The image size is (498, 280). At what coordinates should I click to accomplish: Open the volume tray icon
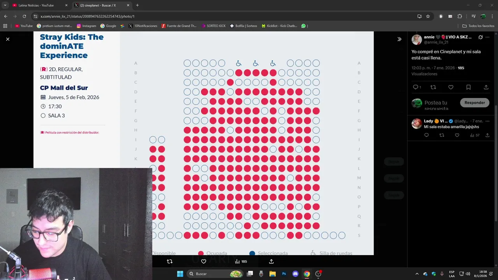tap(468, 274)
